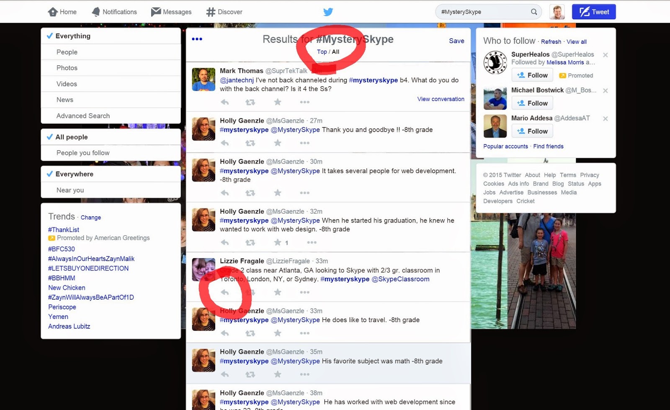Screen dimensions: 670x410
Task: Reply to Holly Gaenzle's 27m tweet
Action: tap(225, 143)
